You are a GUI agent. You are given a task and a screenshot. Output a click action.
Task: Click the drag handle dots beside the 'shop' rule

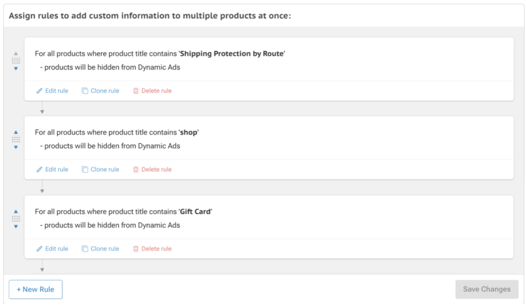click(16, 139)
